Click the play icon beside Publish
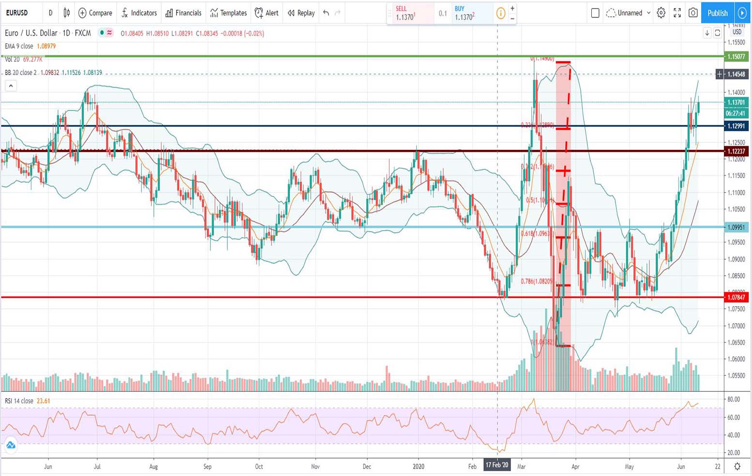 pos(742,13)
